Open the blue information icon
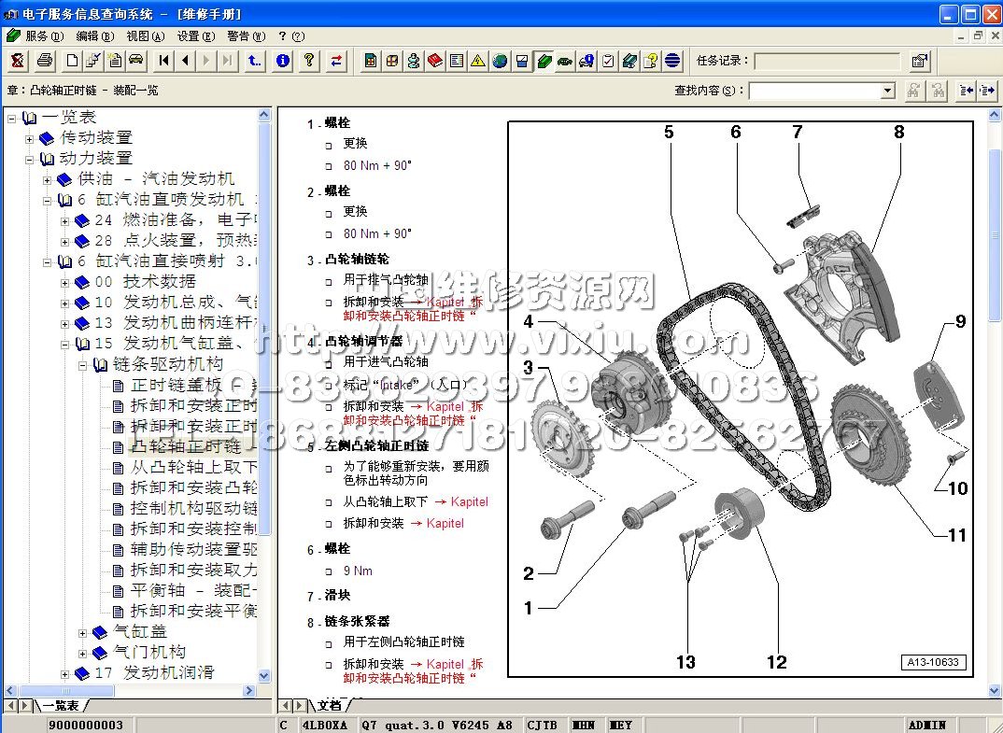1003x733 pixels. [x=283, y=61]
